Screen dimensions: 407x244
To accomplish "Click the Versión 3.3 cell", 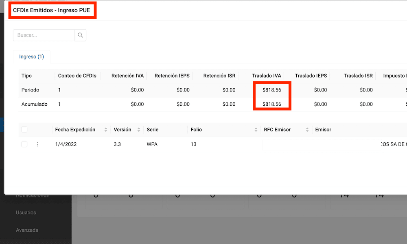I will click(117, 144).
